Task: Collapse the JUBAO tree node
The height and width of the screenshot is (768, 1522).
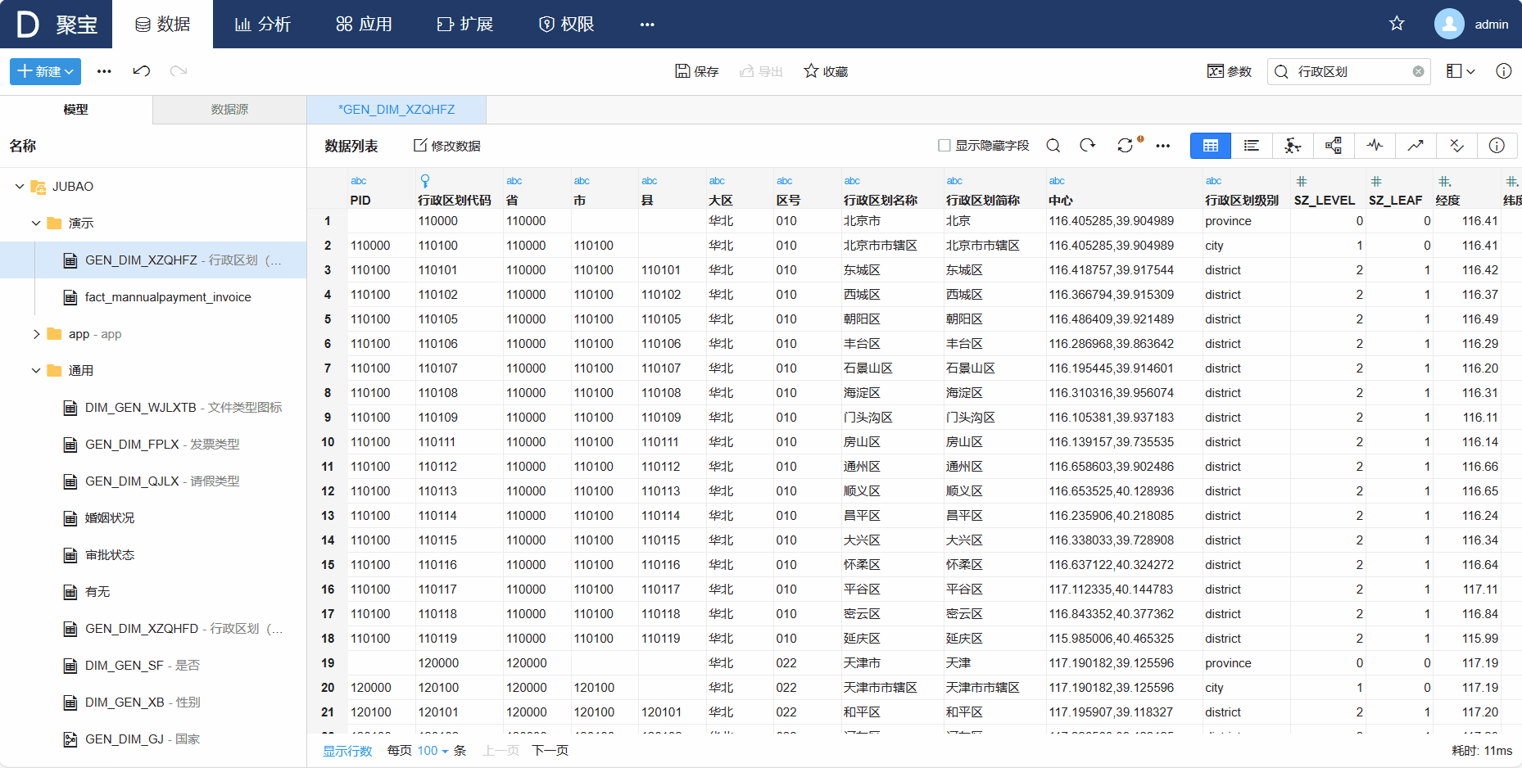Action: [20, 187]
